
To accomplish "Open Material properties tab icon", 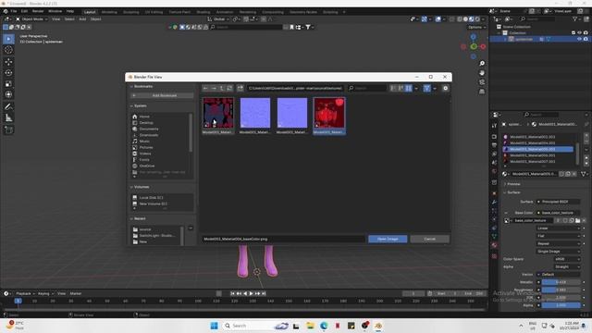I will tap(494, 245).
